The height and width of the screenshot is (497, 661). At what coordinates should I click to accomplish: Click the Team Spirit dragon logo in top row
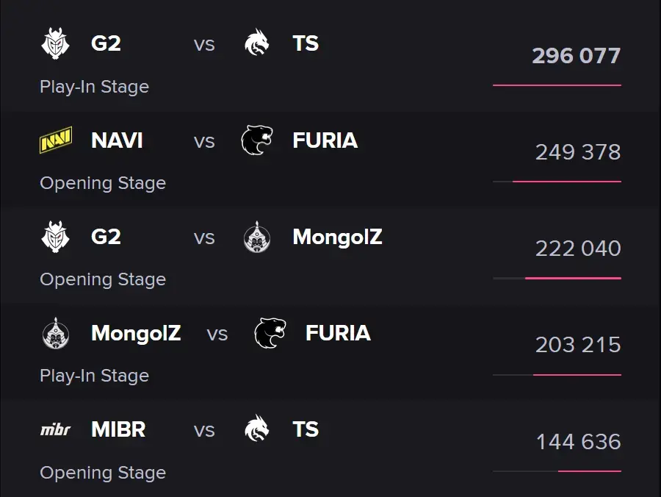(x=257, y=43)
